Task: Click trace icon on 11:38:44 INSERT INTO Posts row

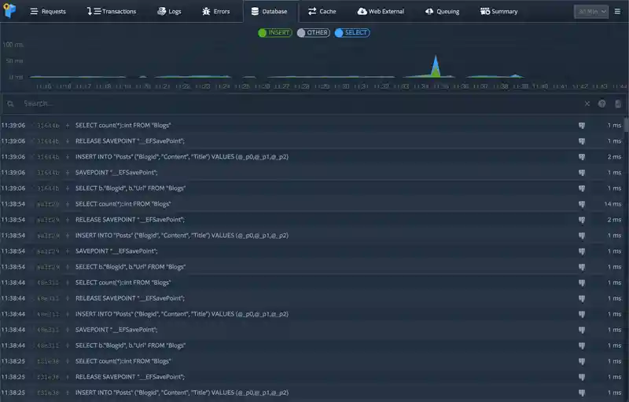Action: point(582,314)
